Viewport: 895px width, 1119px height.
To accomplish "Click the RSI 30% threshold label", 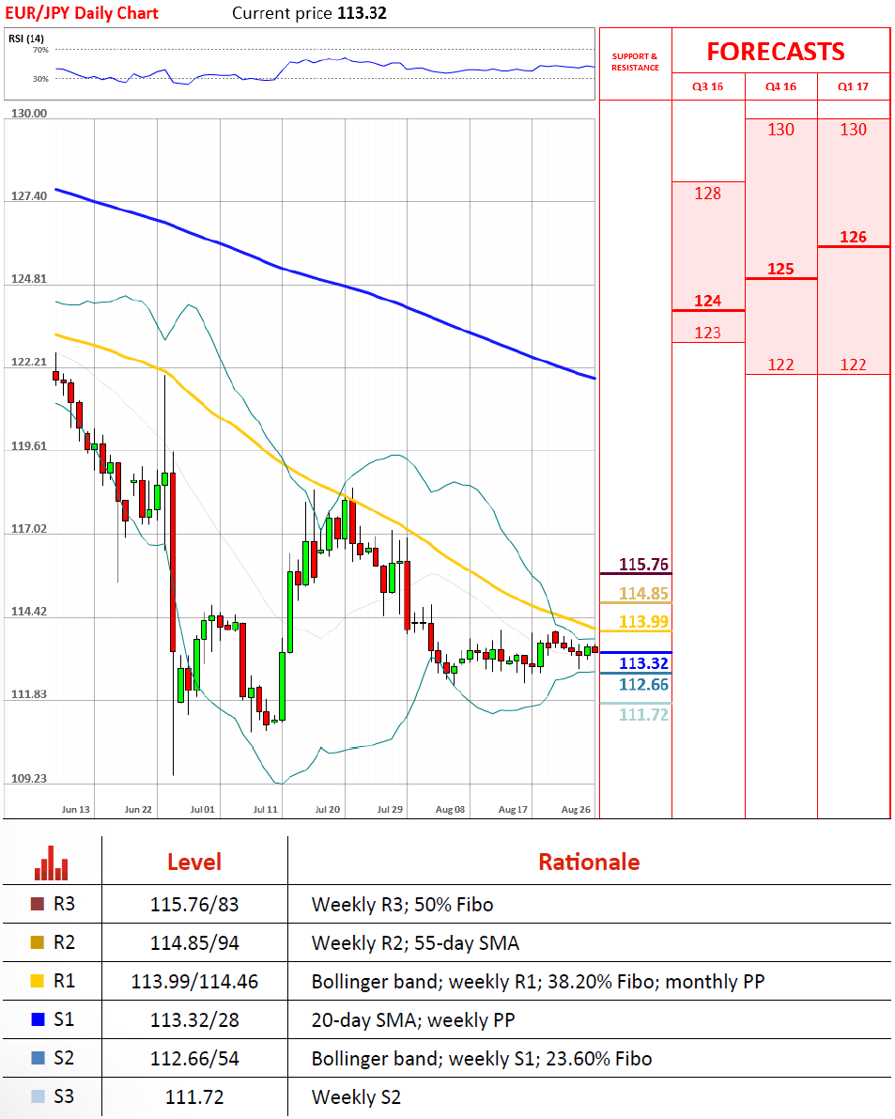I will (40, 79).
